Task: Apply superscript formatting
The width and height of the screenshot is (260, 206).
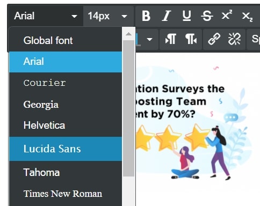Action: [227, 16]
